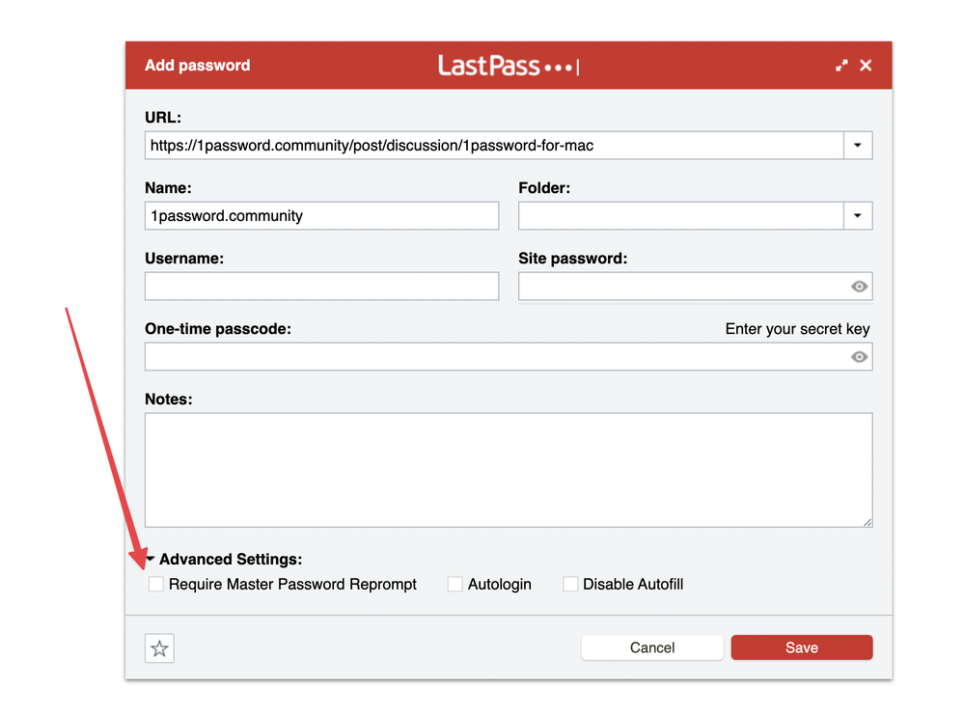Image resolution: width=964 pixels, height=715 pixels.
Task: Select the Name input field
Action: click(321, 216)
